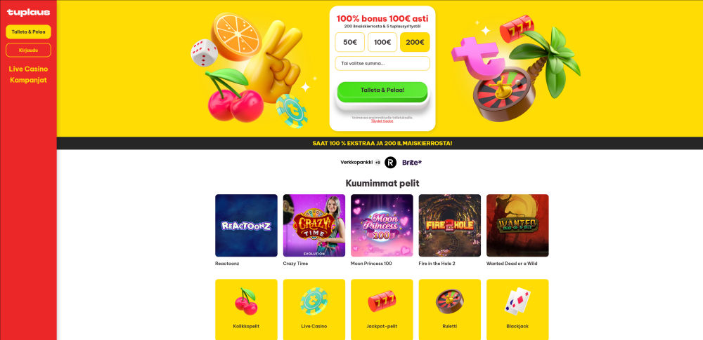Click the Kirjaudu login button

(x=28, y=50)
